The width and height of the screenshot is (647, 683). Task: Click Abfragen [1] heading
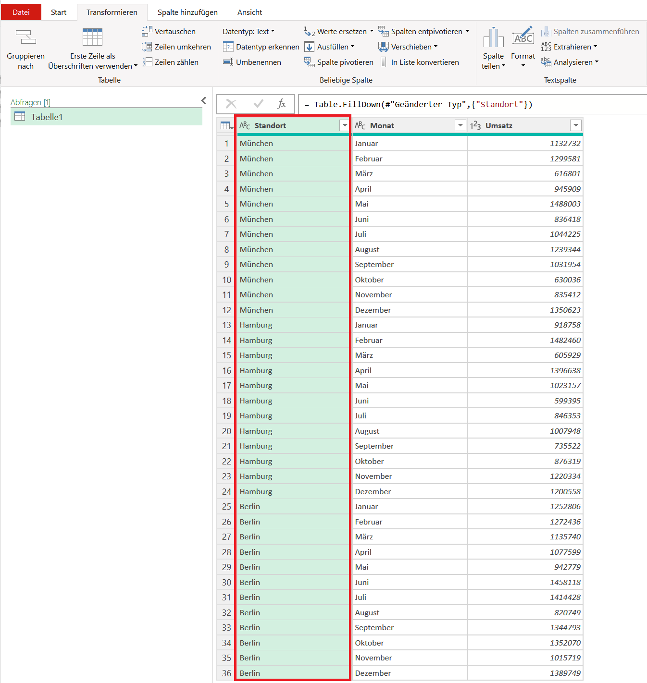30,102
